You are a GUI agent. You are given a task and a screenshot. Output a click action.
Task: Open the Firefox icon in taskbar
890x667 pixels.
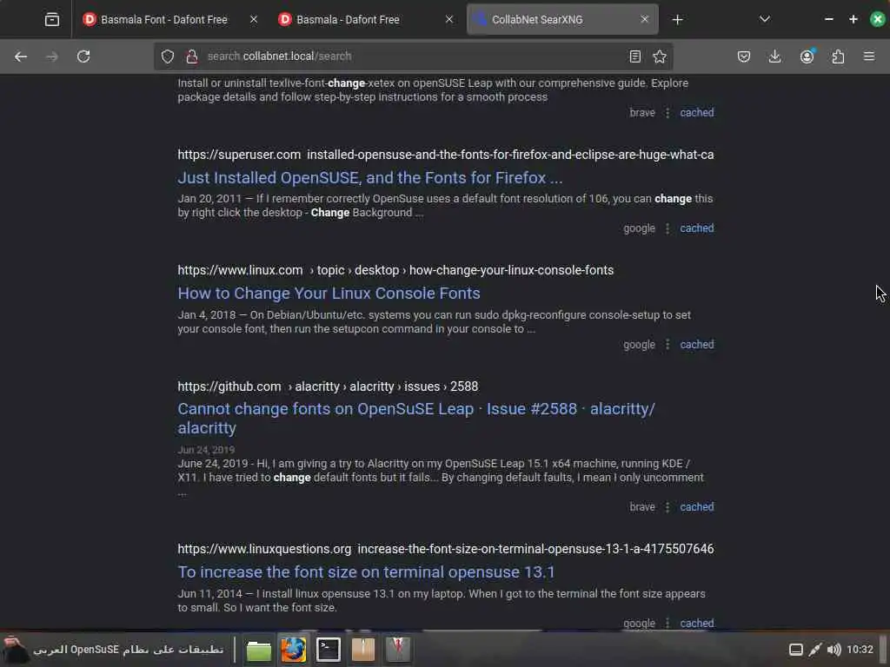(294, 650)
